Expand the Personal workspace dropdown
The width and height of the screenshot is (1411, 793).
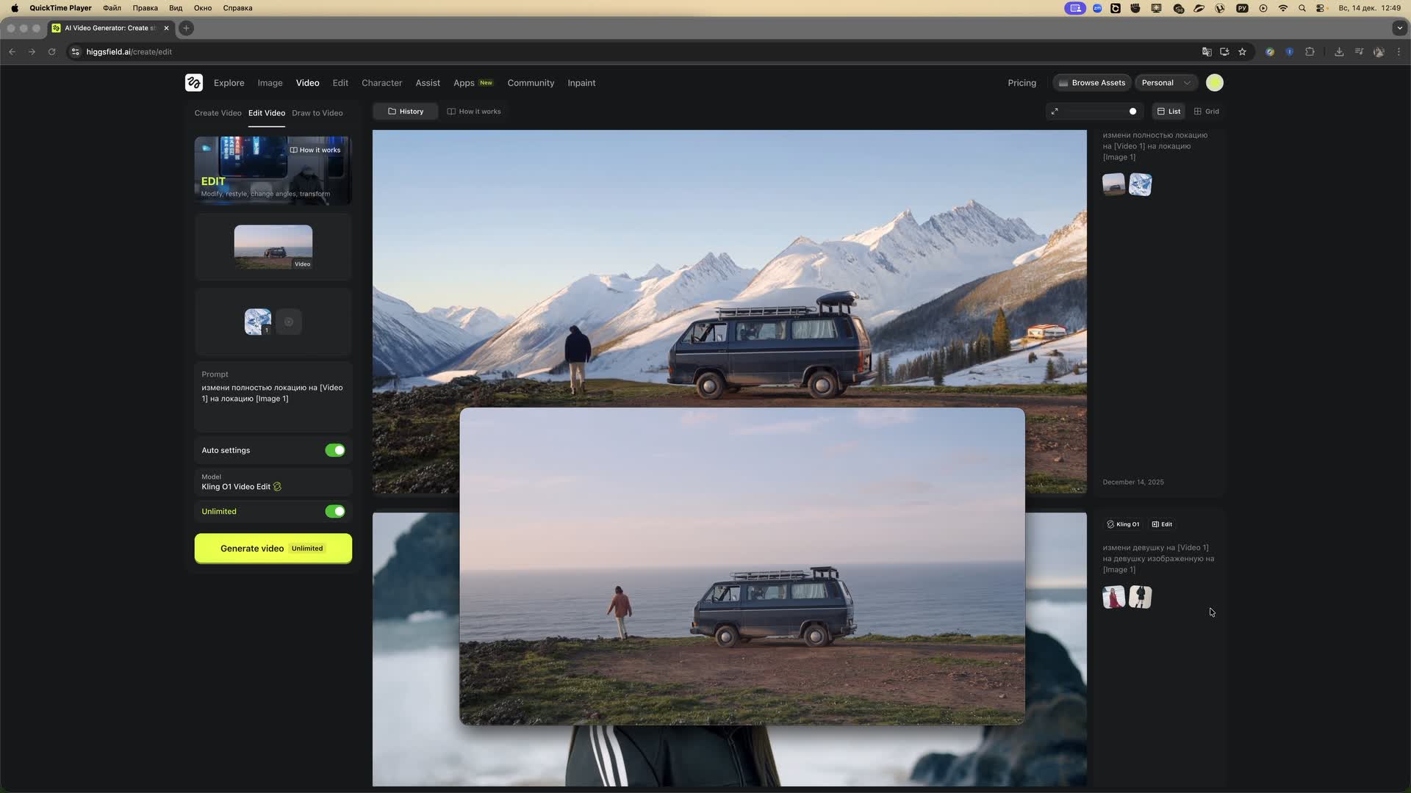click(1166, 83)
